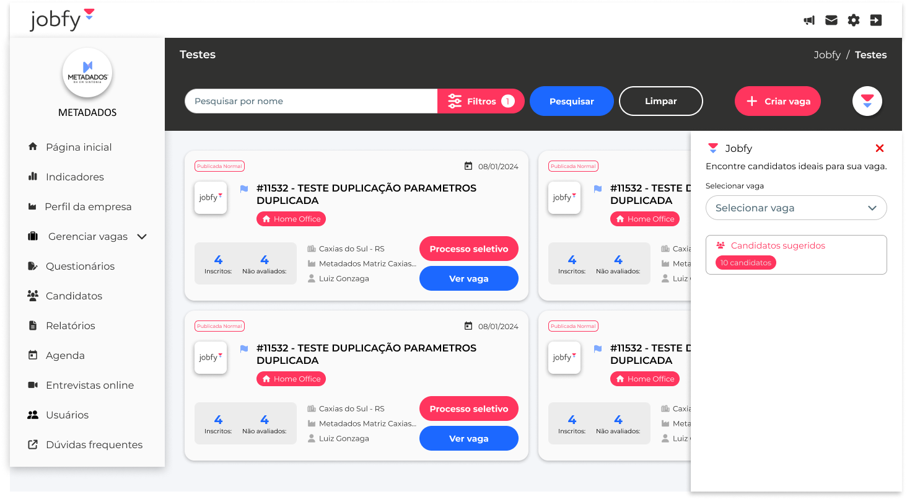Open the mail envelope icon
Image resolution: width=907 pixels, height=499 pixels.
(x=831, y=20)
